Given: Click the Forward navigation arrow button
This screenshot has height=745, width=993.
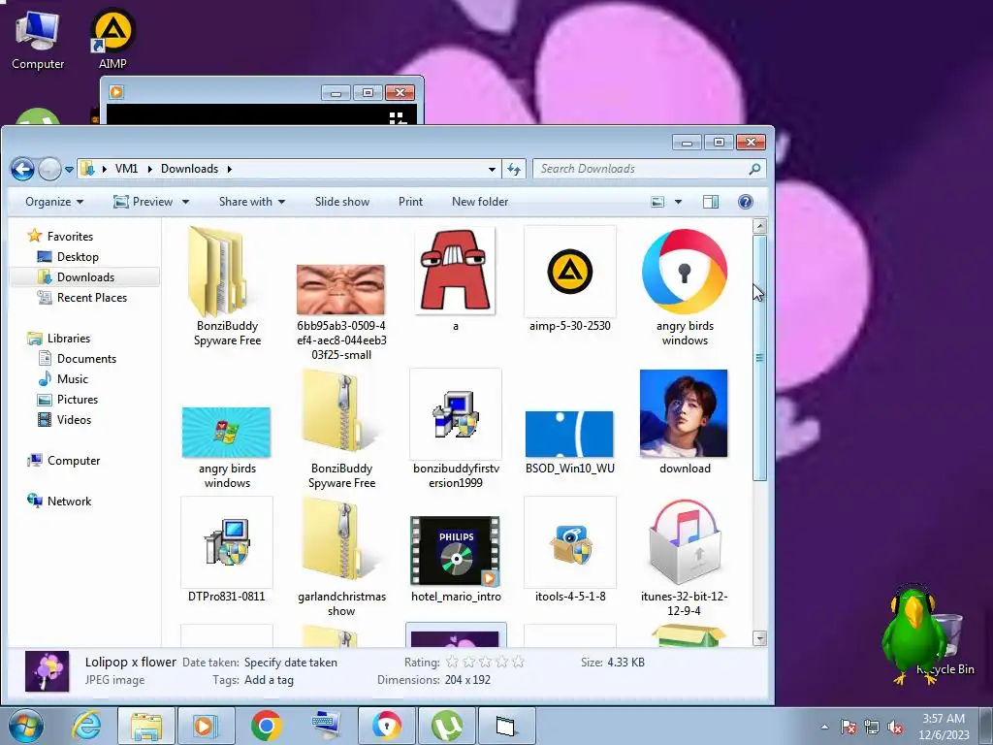Looking at the screenshot, I should coord(49,169).
